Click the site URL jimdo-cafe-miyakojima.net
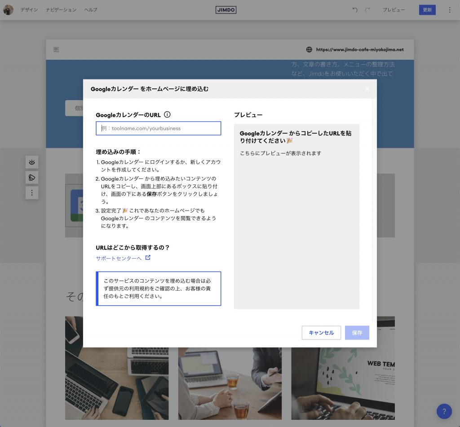The height and width of the screenshot is (427, 460). (360, 49)
